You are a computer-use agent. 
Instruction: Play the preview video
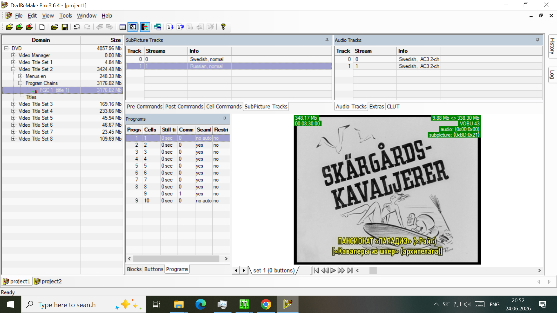[333, 270]
